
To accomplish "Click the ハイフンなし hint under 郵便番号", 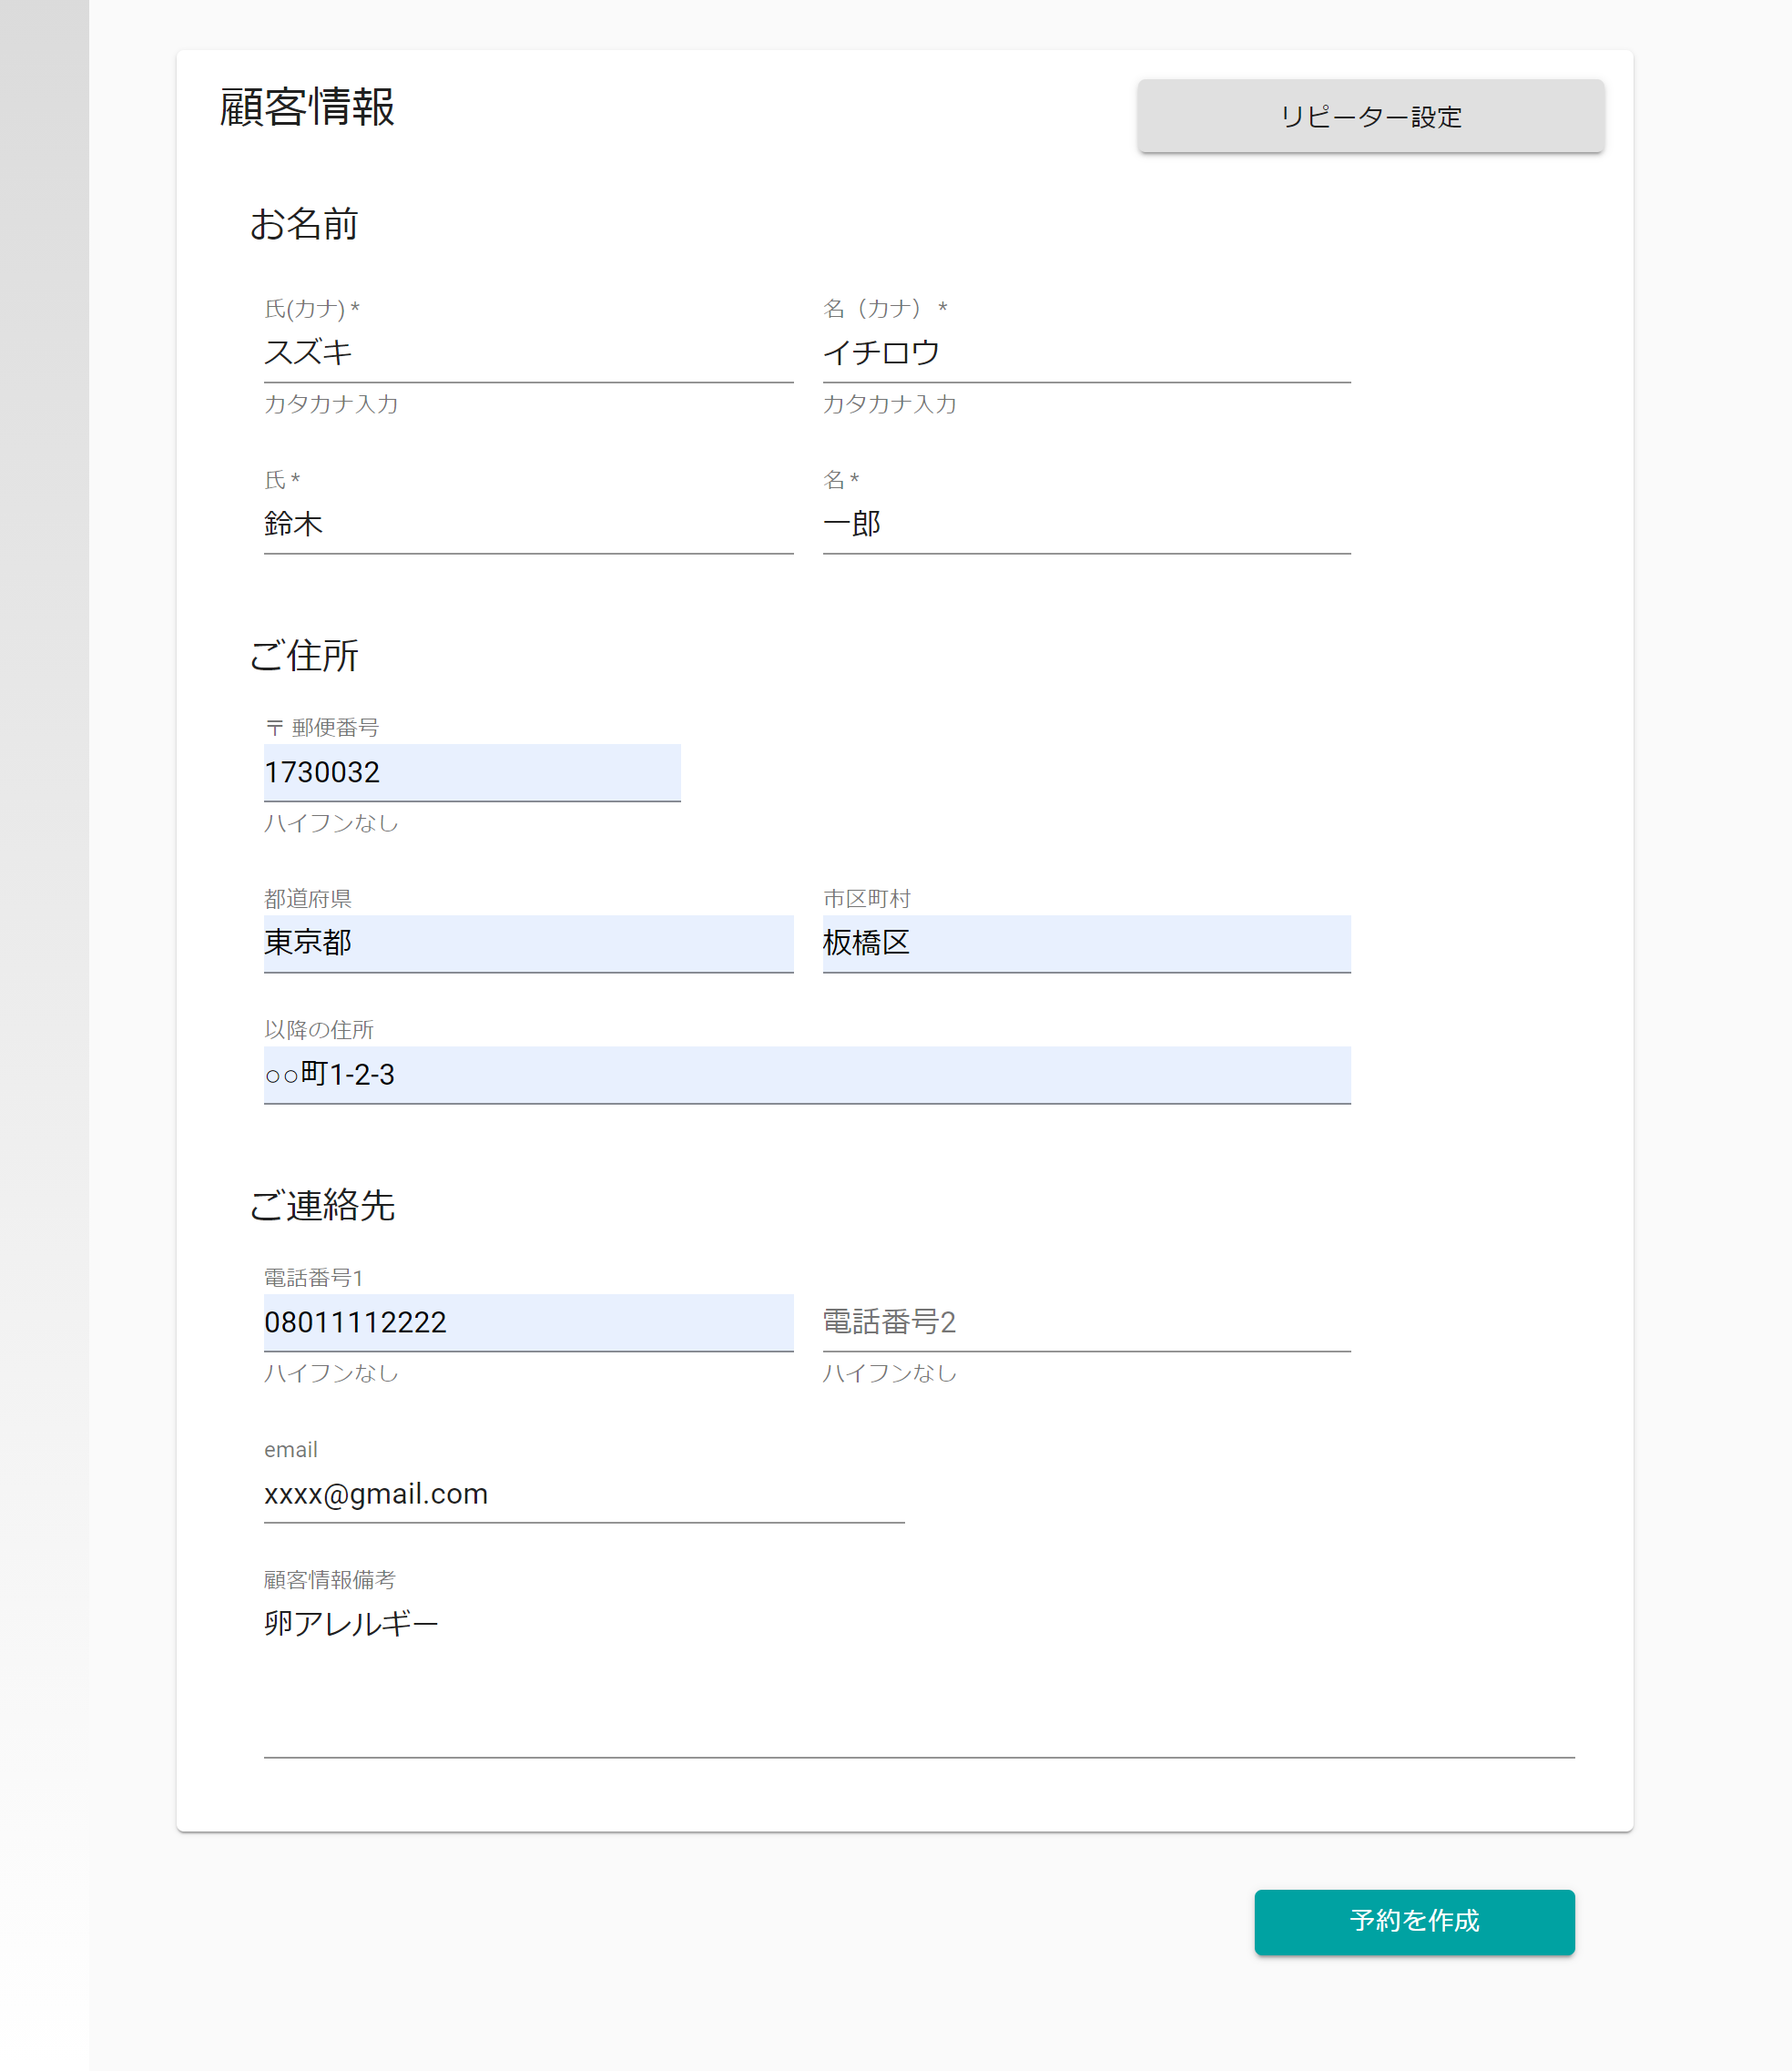I will click(331, 823).
